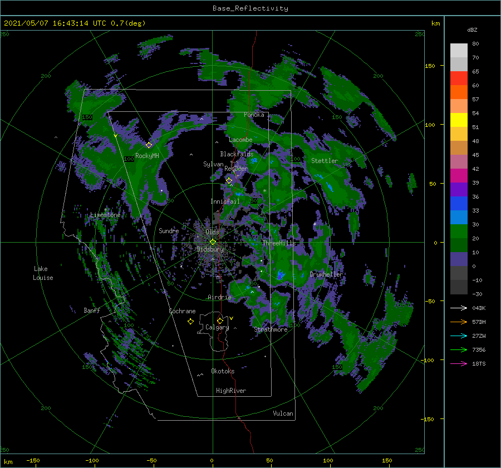Pick the dark orange 60 dBZ swatch
Screen dimensions: 501x468
(x=459, y=92)
